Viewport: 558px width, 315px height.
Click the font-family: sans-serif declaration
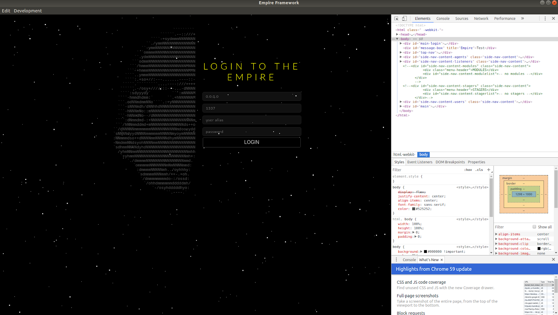(x=422, y=205)
